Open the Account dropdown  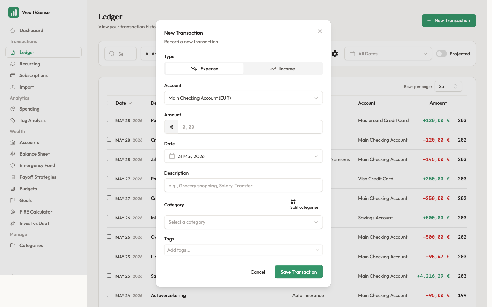(x=243, y=98)
